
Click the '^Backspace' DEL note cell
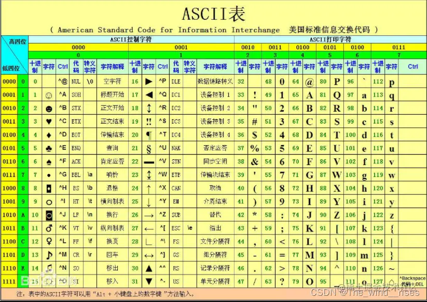tap(412, 281)
